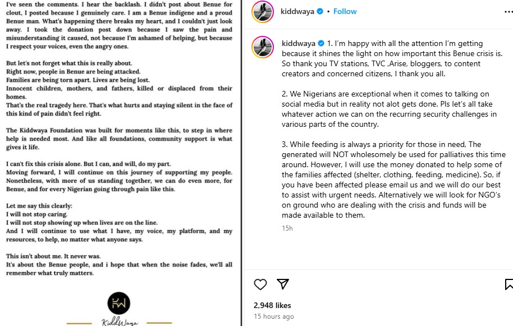Screen dimensions: 513x326
Task: Click caption point 3 about feeding priority
Action: tap(392, 180)
